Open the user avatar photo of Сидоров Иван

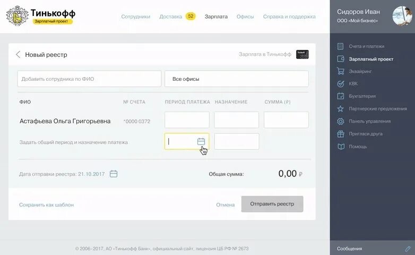[402, 16]
